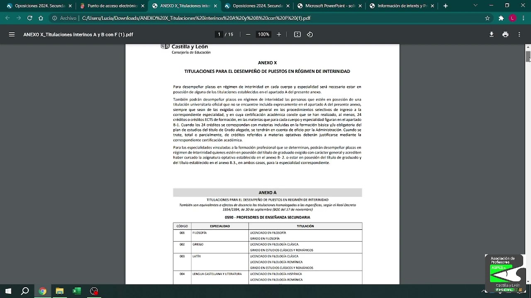Click the CÓDIGO column header
531x298 pixels.
(182, 226)
